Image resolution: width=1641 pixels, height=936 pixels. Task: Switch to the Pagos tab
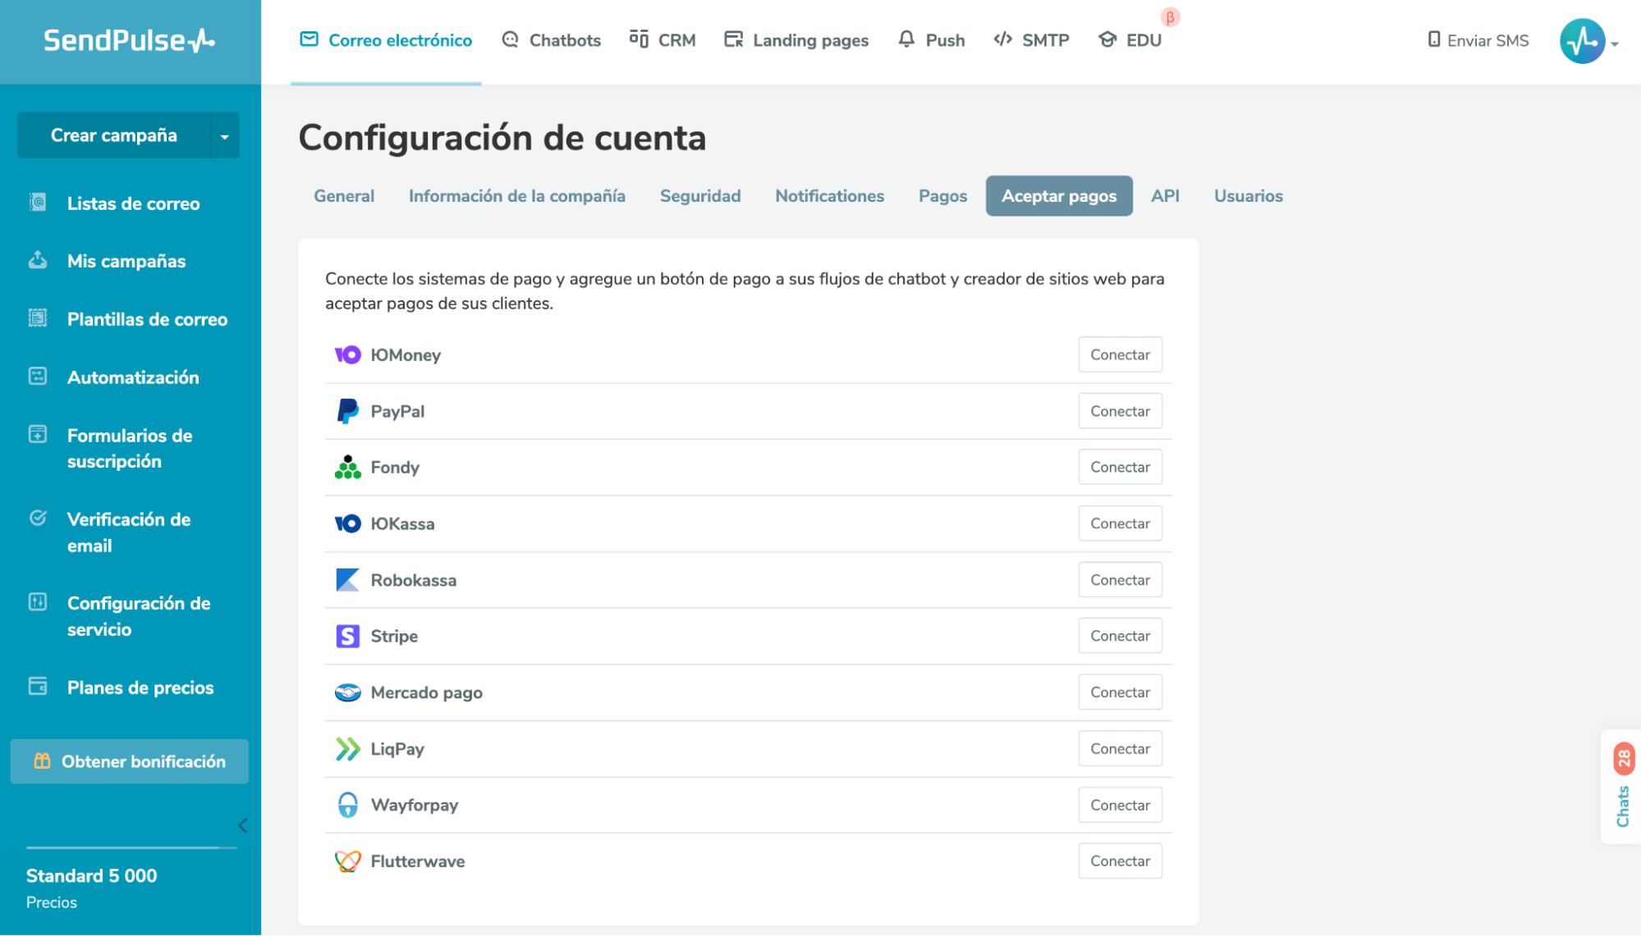(942, 196)
